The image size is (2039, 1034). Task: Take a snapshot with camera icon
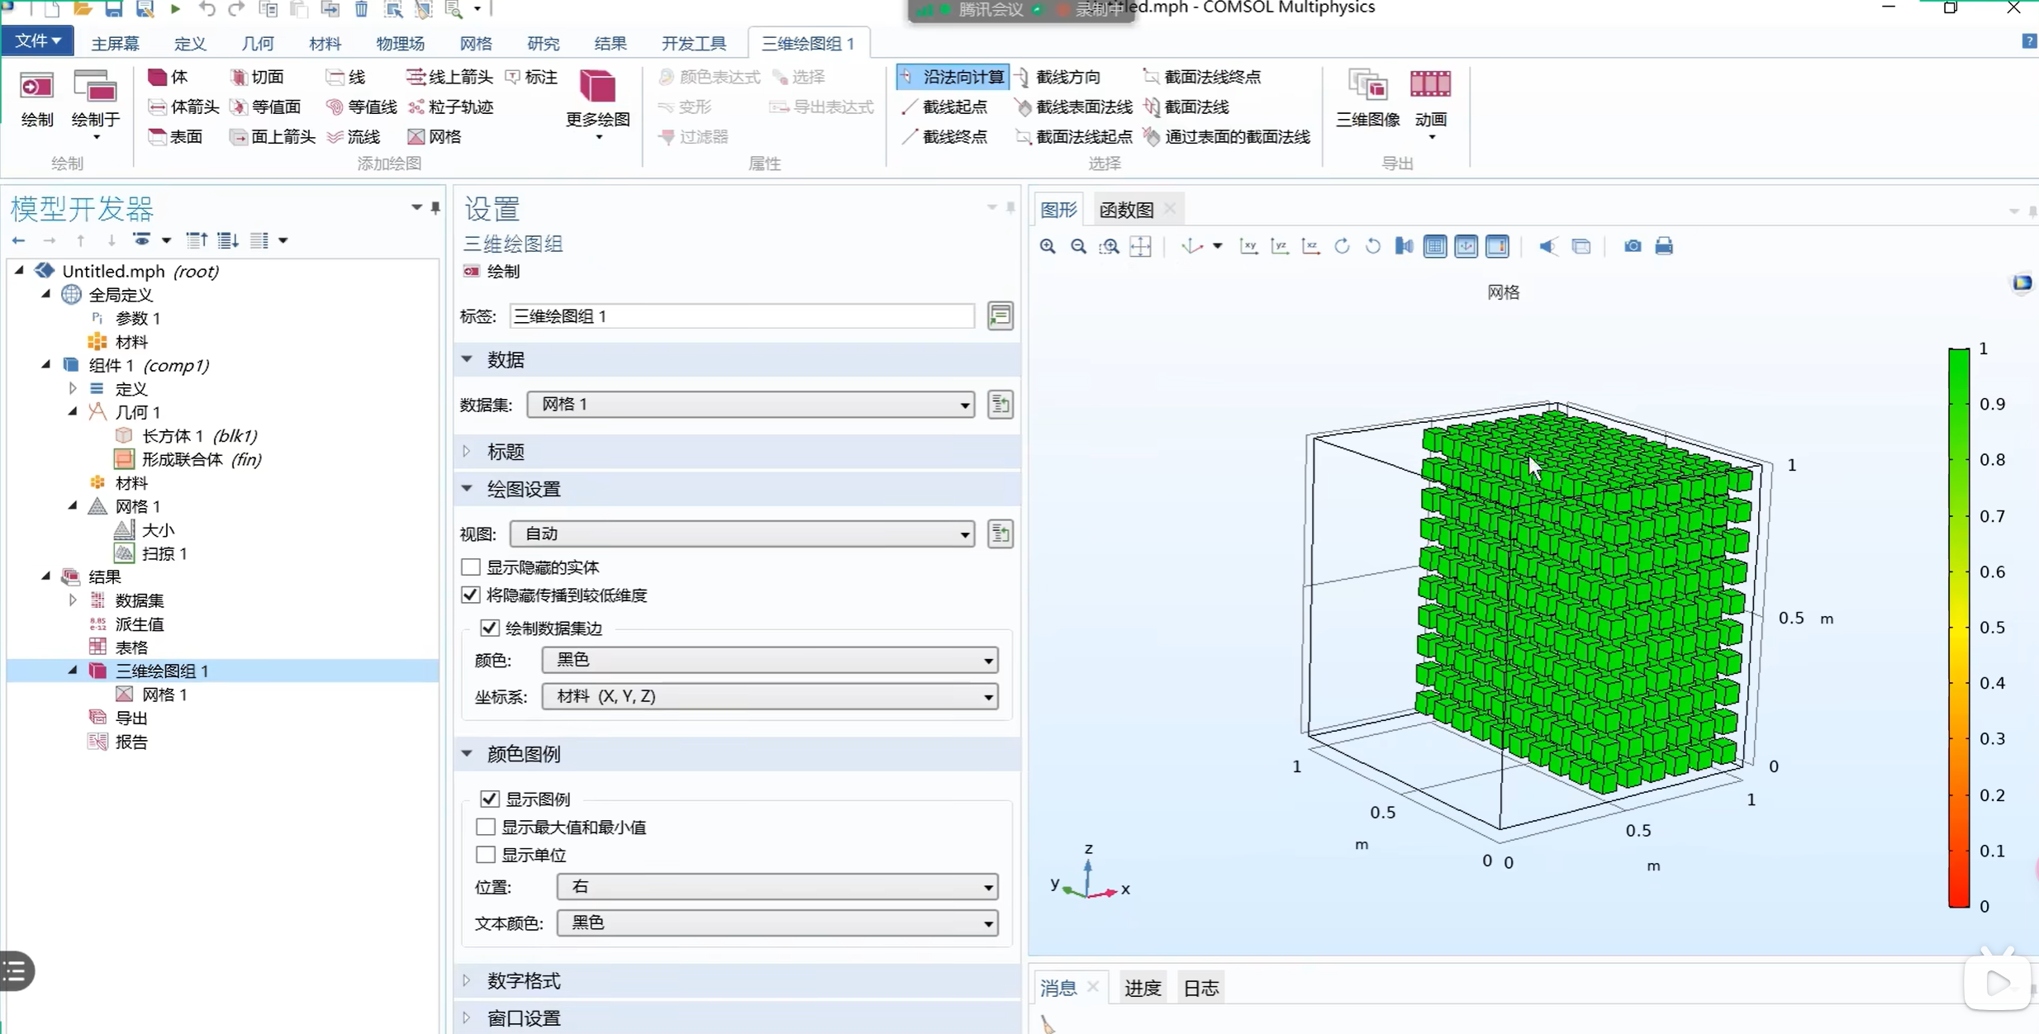1632,246
